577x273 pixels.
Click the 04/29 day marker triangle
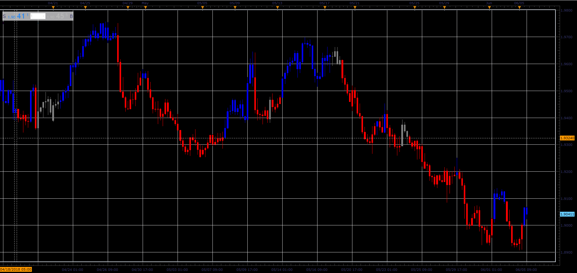(128, 8)
